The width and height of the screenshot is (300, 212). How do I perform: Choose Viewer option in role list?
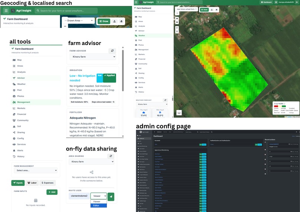[x=99, y=202]
